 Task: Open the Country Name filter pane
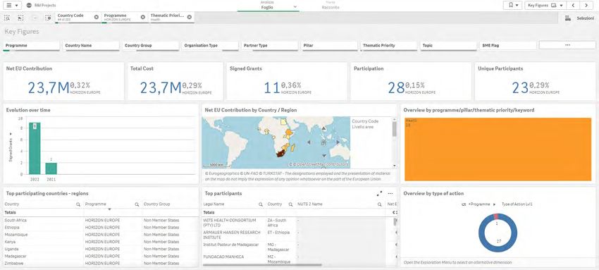(91, 45)
